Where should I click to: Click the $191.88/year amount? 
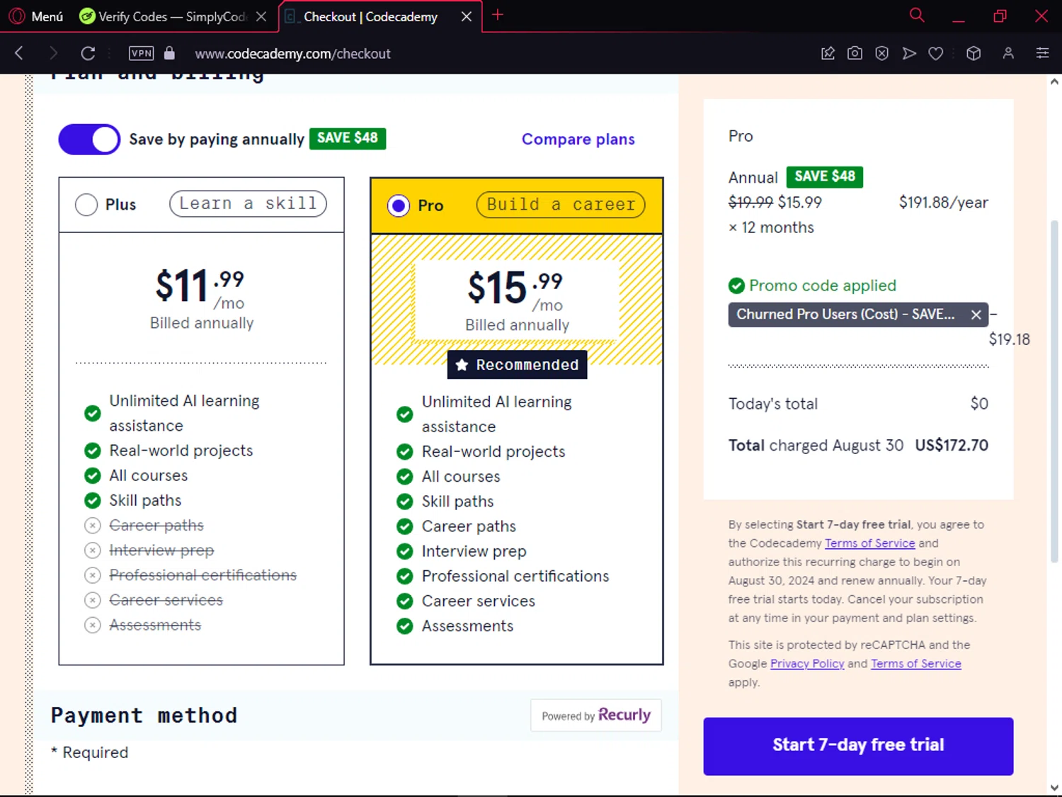(x=944, y=203)
